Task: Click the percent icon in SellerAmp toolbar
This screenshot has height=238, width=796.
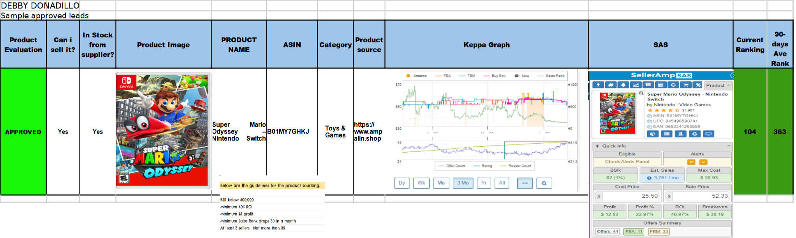Action: pyautogui.click(x=698, y=85)
